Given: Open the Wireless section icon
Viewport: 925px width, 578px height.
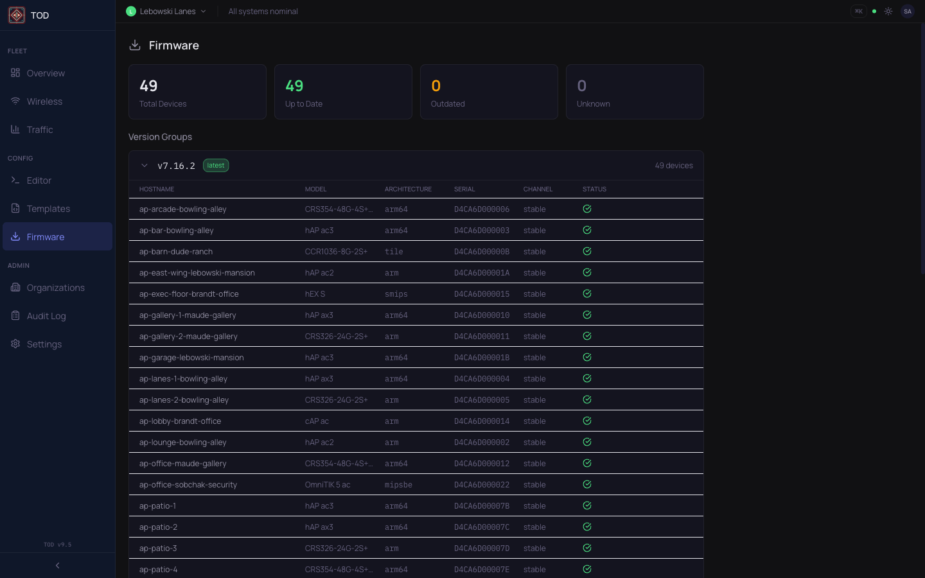Looking at the screenshot, I should tap(15, 101).
